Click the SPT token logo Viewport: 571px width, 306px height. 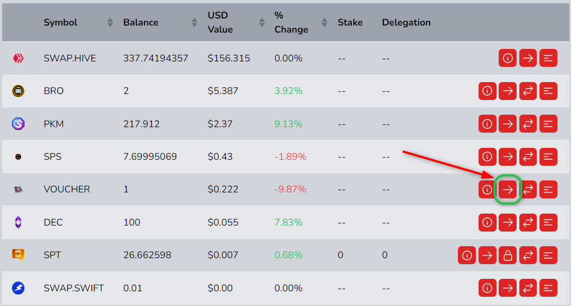pos(18,255)
